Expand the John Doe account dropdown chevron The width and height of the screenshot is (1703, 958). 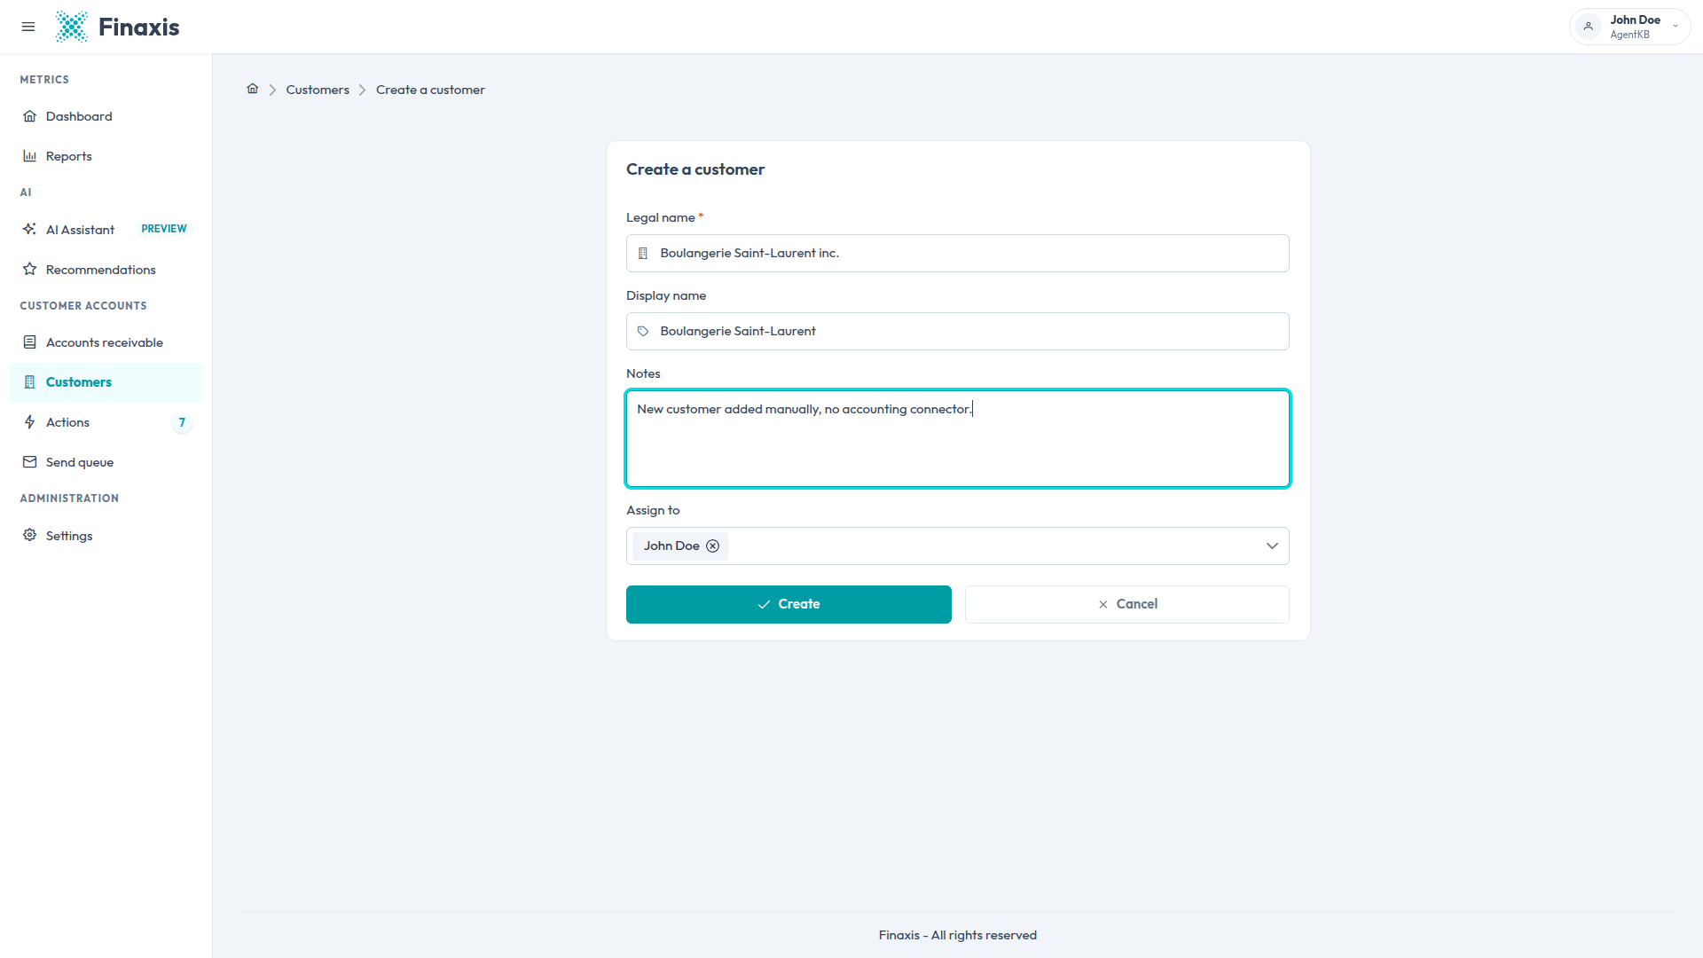tap(1676, 27)
